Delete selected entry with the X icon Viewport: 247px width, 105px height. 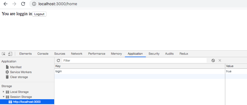220,60
